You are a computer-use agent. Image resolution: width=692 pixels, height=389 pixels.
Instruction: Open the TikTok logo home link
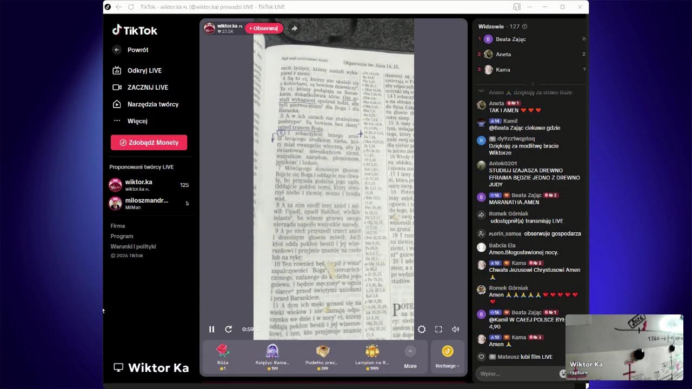click(x=135, y=30)
